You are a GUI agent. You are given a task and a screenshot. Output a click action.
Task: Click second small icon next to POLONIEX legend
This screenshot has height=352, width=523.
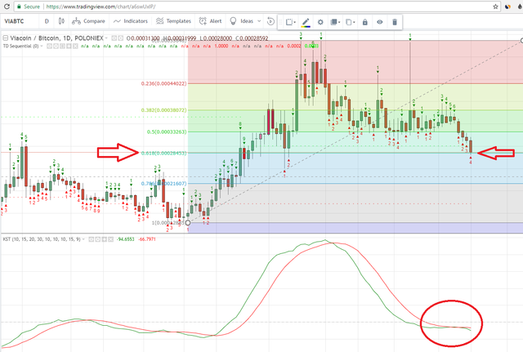pos(120,38)
